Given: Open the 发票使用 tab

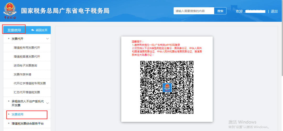Looking at the screenshot, I should point(14,30).
